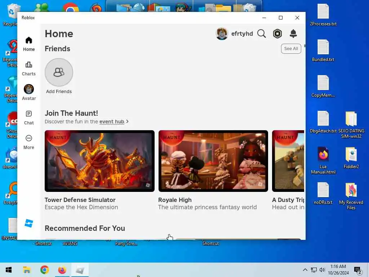Image resolution: width=369 pixels, height=277 pixels.
Task: Open the search magnifier in Roblox header
Action: 262,34
